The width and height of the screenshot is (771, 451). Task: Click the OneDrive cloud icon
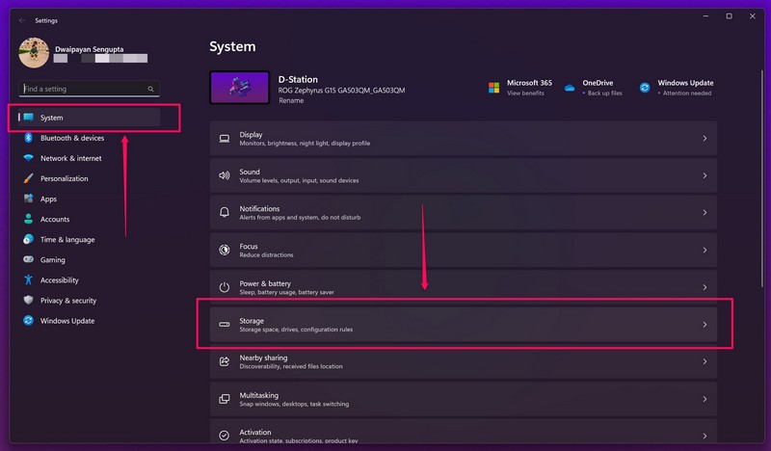[570, 88]
